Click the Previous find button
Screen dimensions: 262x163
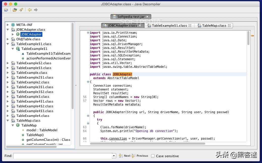(140, 156)
